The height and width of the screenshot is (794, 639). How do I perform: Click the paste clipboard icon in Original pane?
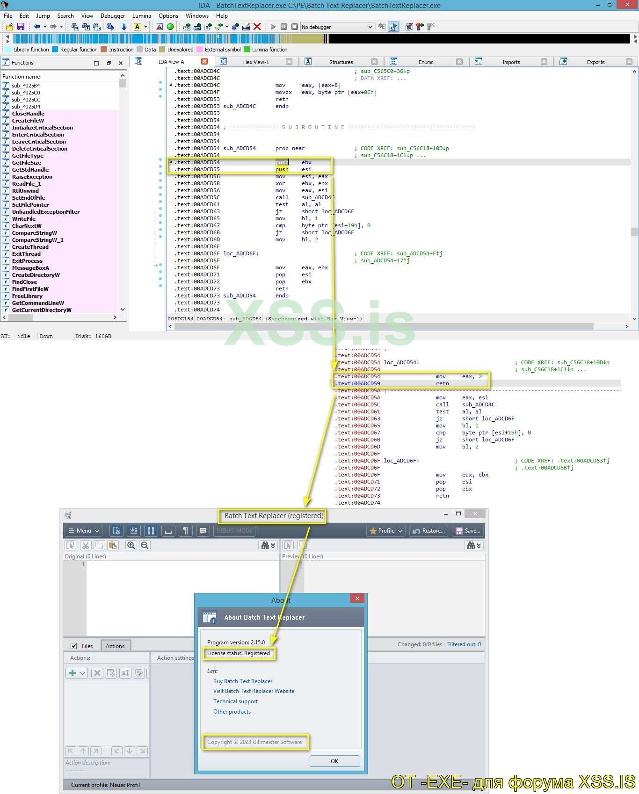click(112, 545)
